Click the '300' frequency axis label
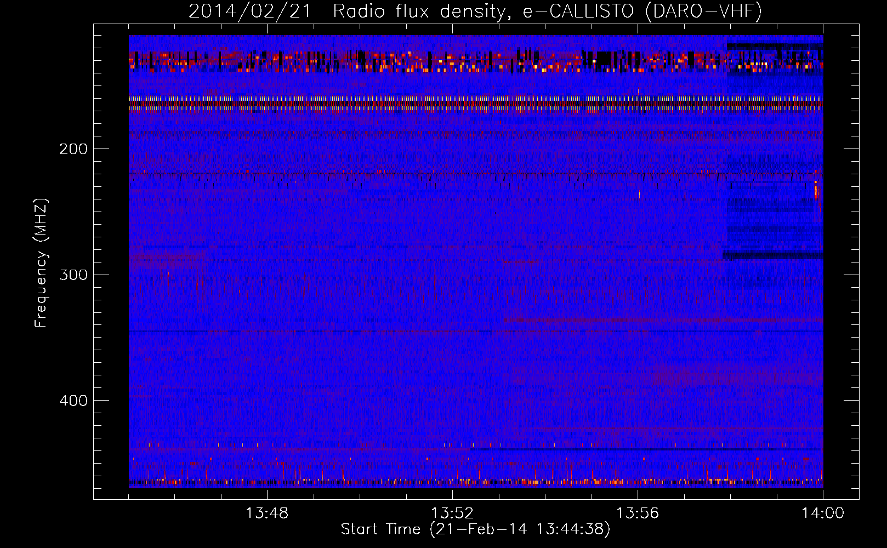 pos(73,275)
